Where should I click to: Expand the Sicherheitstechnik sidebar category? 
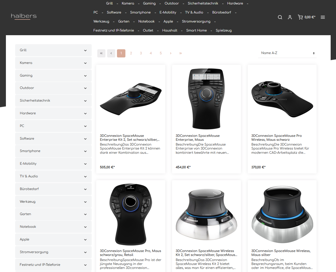point(53,101)
